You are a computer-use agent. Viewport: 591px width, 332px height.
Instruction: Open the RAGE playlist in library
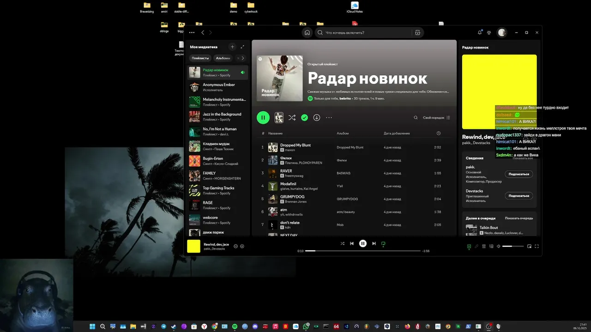(218, 205)
